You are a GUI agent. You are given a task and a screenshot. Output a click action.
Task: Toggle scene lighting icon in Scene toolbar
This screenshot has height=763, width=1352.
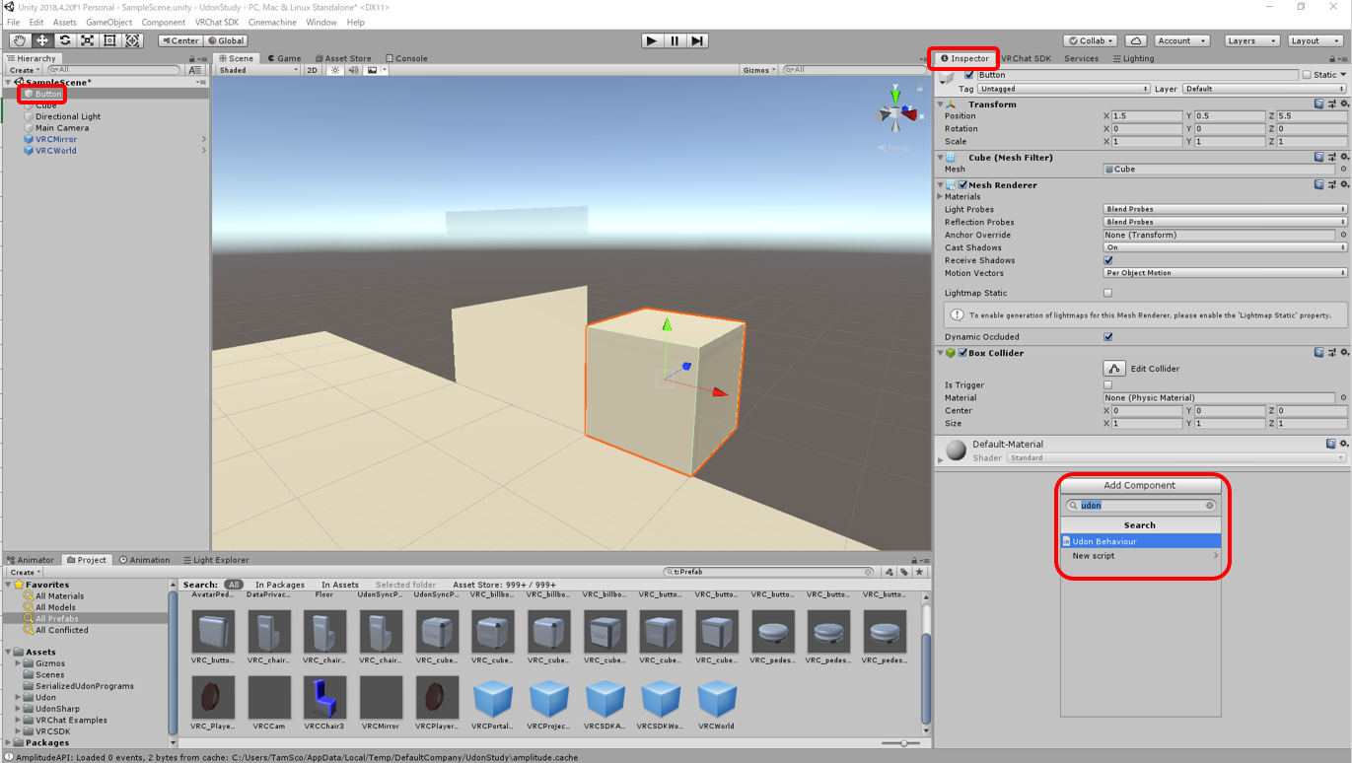coord(335,70)
